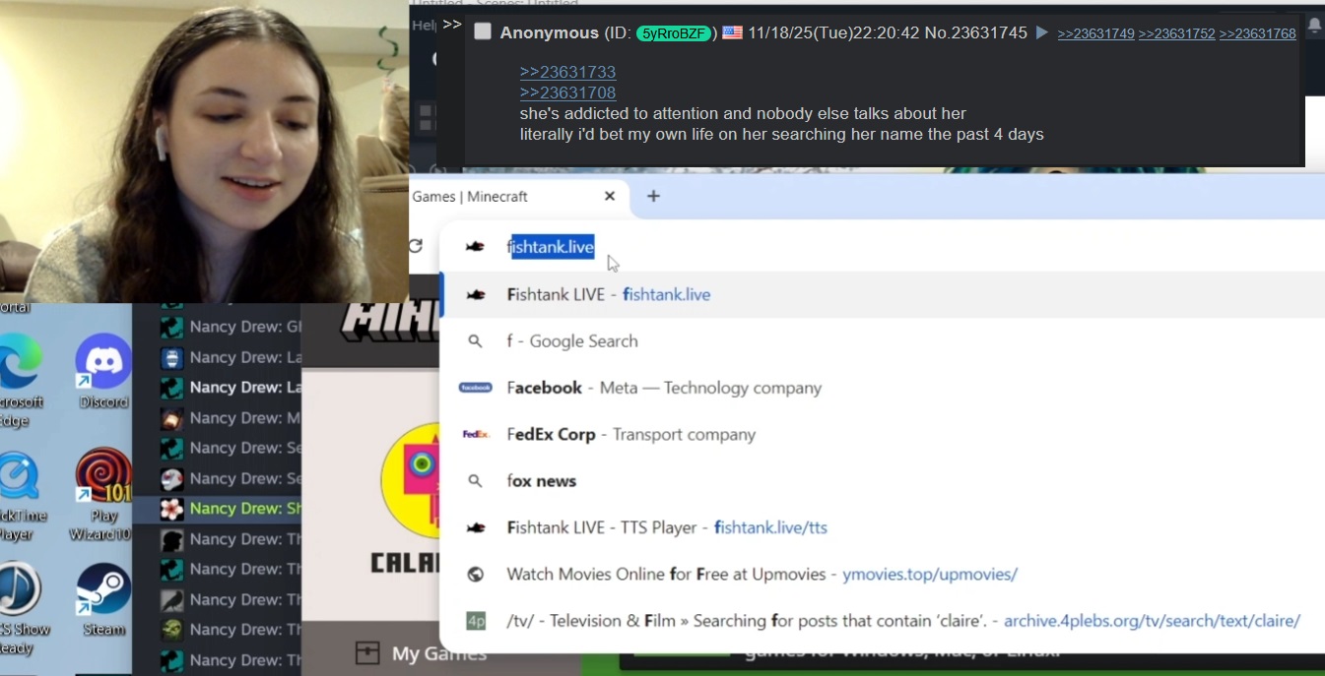Choose the FedEx Corp suggestion
Screen dimensions: 1325x676
tap(882, 434)
